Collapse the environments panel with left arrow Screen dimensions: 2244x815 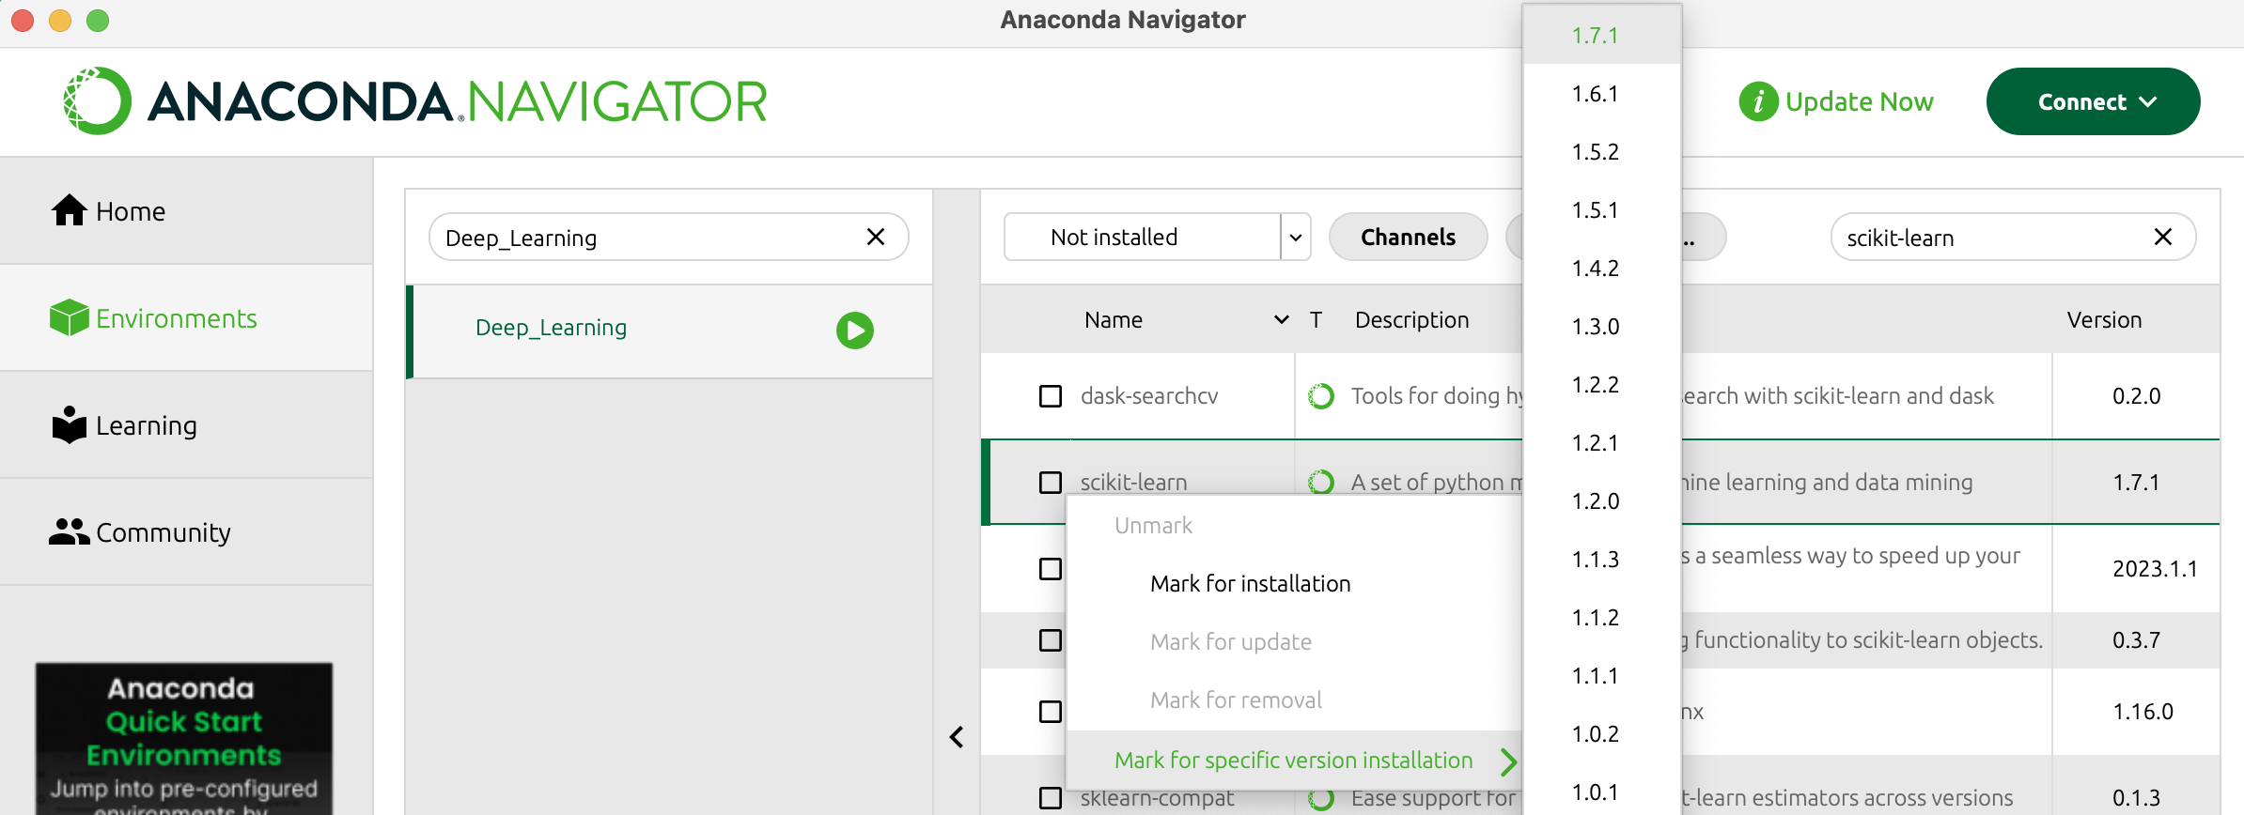[x=957, y=737]
